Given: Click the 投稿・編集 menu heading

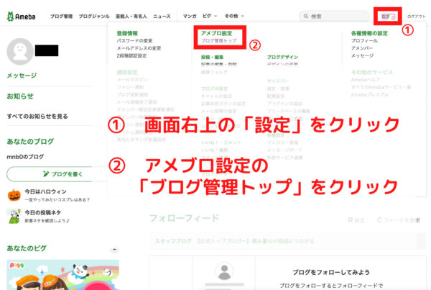Looking at the screenshot, I should point(212,58).
